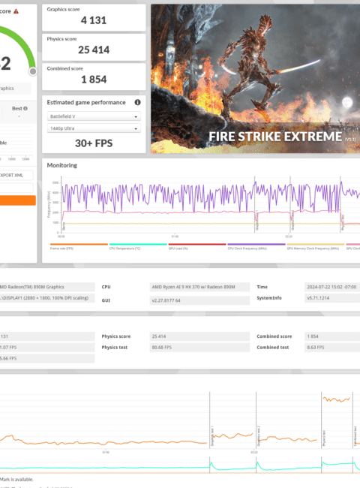Toggle the CPU Temperature (°C) legend entry
This screenshot has height=488, width=360.
[138, 246]
